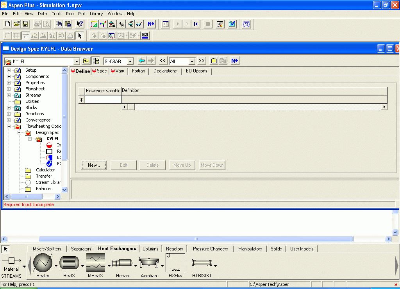400x289 pixels.
Task: Open the Data menu
Action: (x=42, y=14)
